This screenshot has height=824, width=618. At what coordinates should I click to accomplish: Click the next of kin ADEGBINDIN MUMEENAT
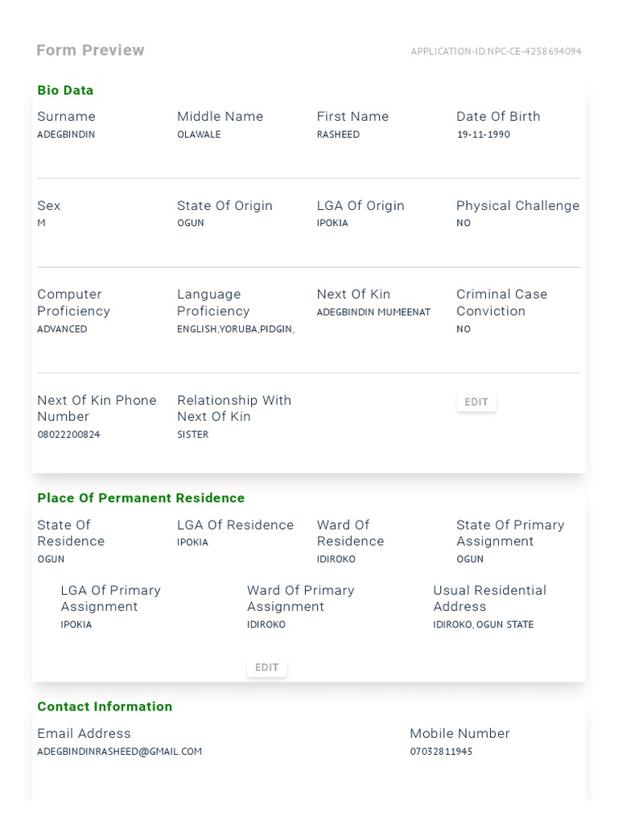coord(373,312)
